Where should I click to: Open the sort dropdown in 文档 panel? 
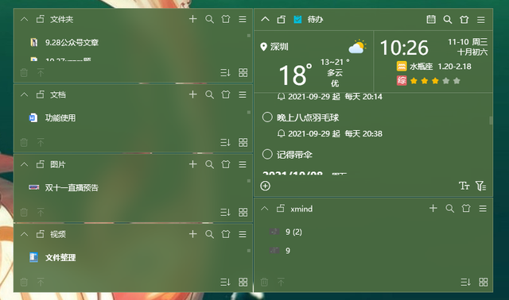click(225, 143)
